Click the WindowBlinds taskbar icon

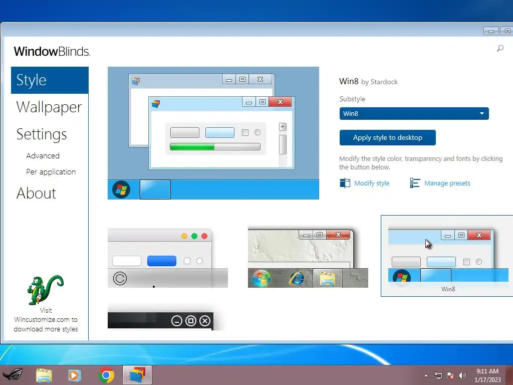coord(137,375)
